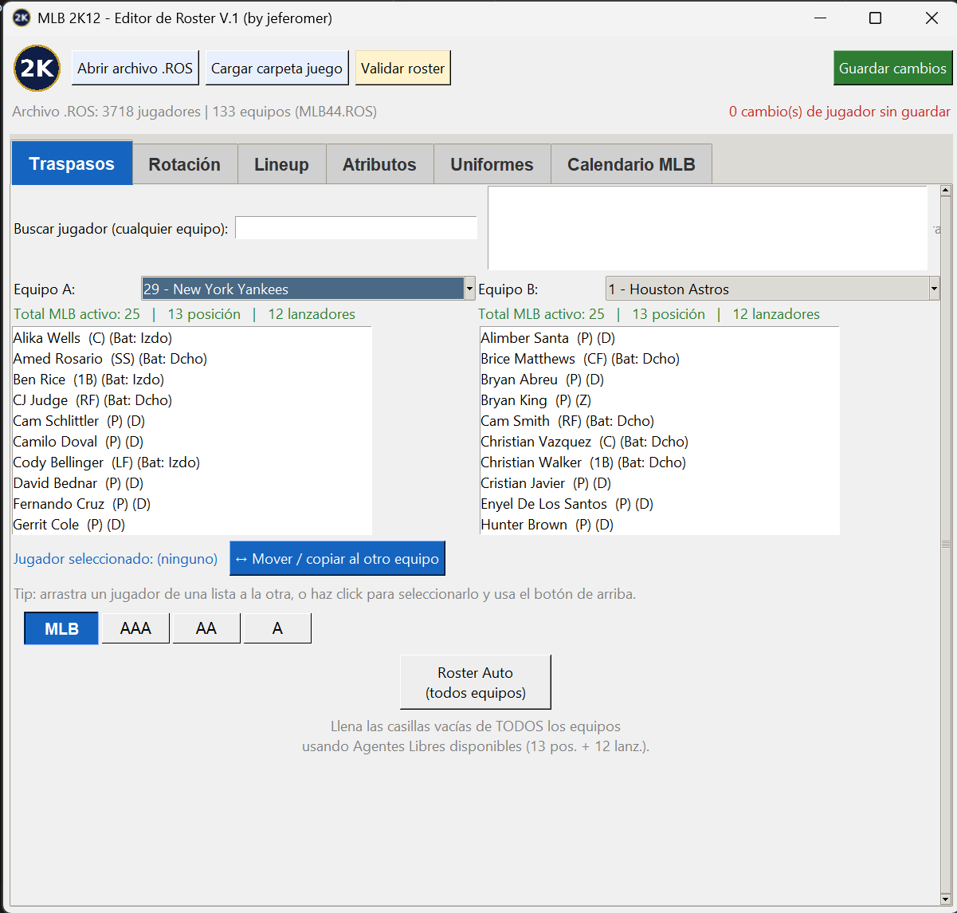Select Enyel De Los Santos (P)

(x=660, y=504)
